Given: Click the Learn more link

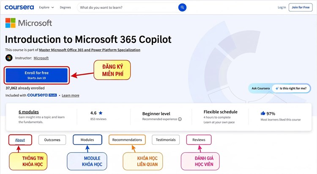Looking at the screenshot, I should (70, 95).
